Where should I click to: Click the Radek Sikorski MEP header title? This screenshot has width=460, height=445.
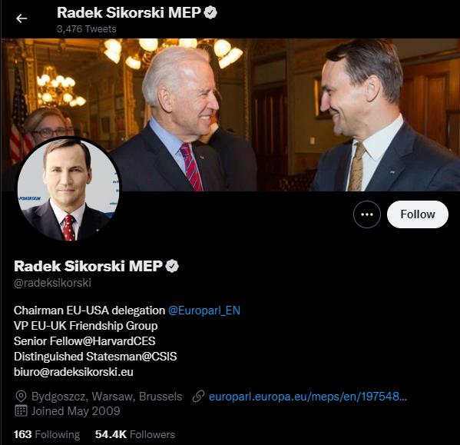pyautogui.click(x=129, y=13)
